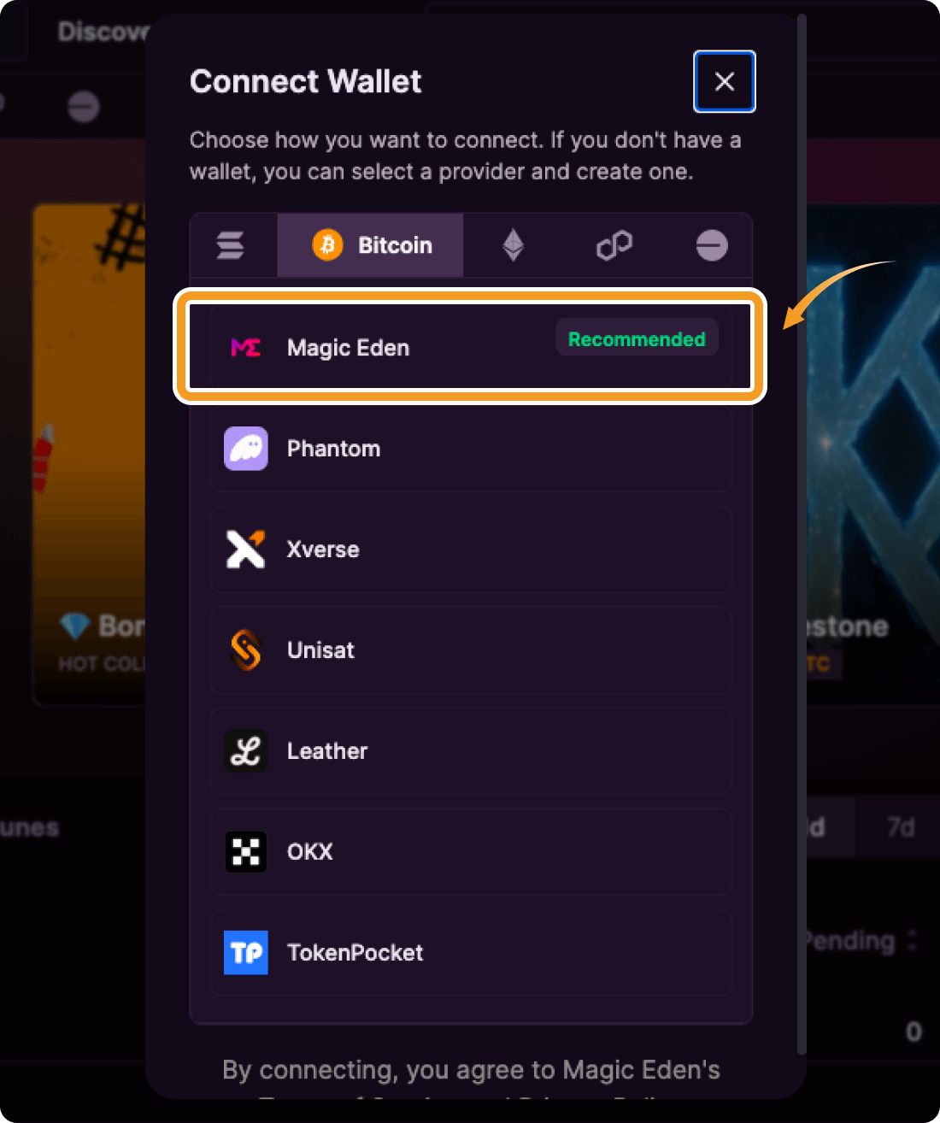The image size is (940, 1123).
Task: Select the Ethereum chain tab icon
Action: 513,245
